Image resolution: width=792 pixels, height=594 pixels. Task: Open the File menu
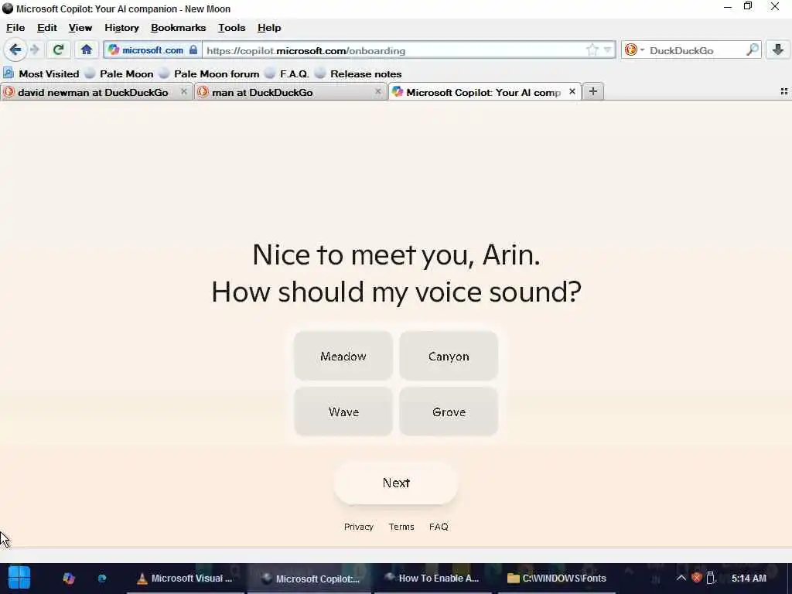tap(15, 28)
